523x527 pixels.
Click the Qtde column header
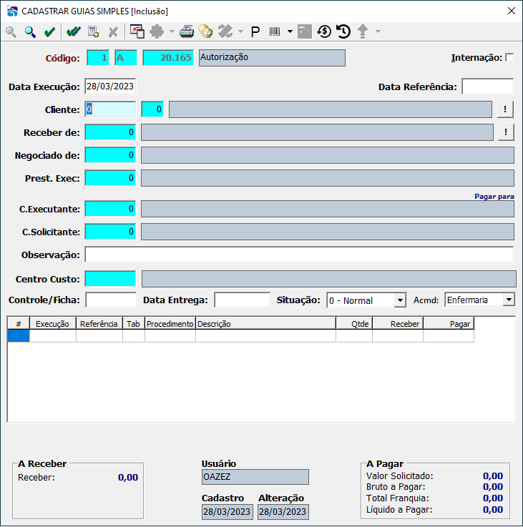354,324
